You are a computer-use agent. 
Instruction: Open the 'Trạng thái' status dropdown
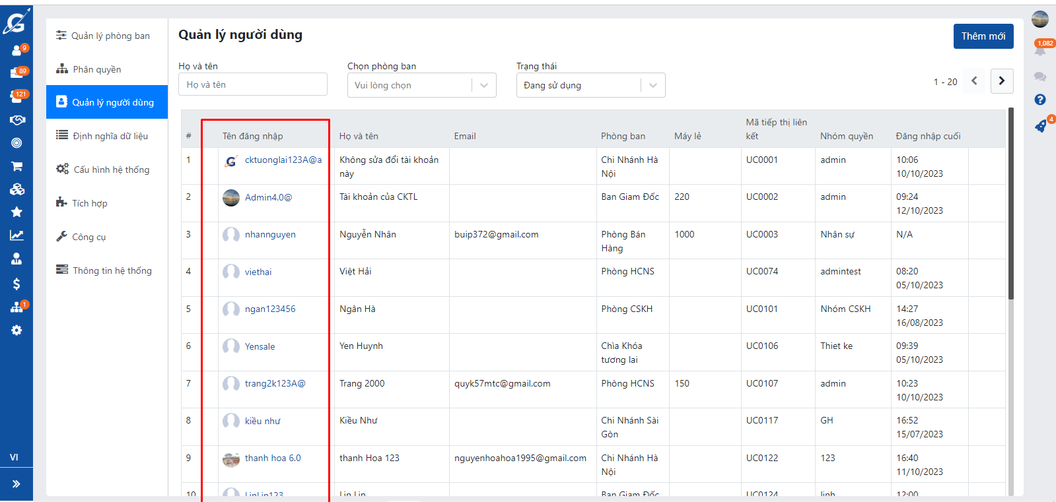pos(590,85)
